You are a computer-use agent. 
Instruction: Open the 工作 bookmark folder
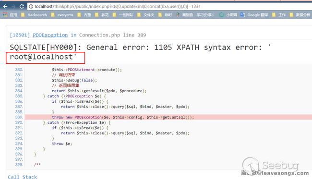pyautogui.click(x=279, y=15)
